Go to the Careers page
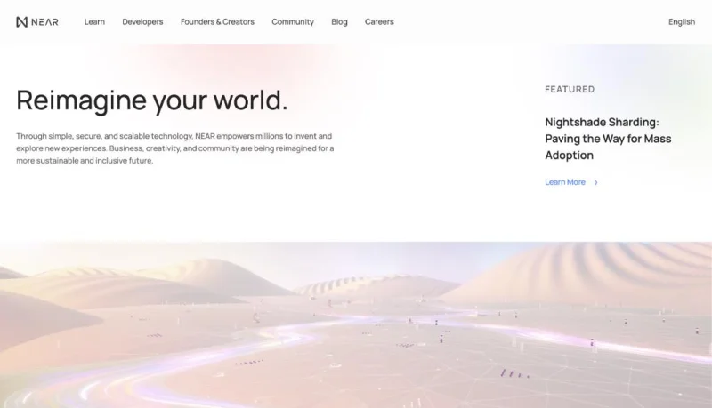This screenshot has width=712, height=408. pos(379,21)
